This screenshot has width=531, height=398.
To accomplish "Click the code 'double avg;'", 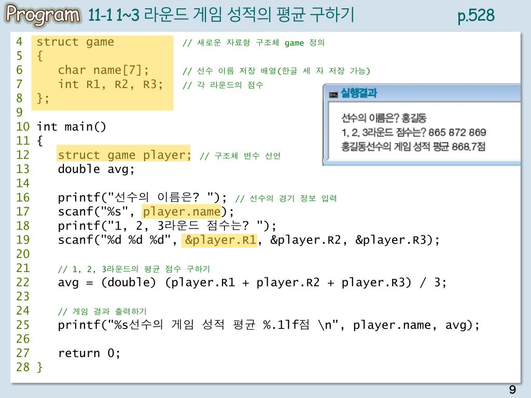I will [96, 169].
